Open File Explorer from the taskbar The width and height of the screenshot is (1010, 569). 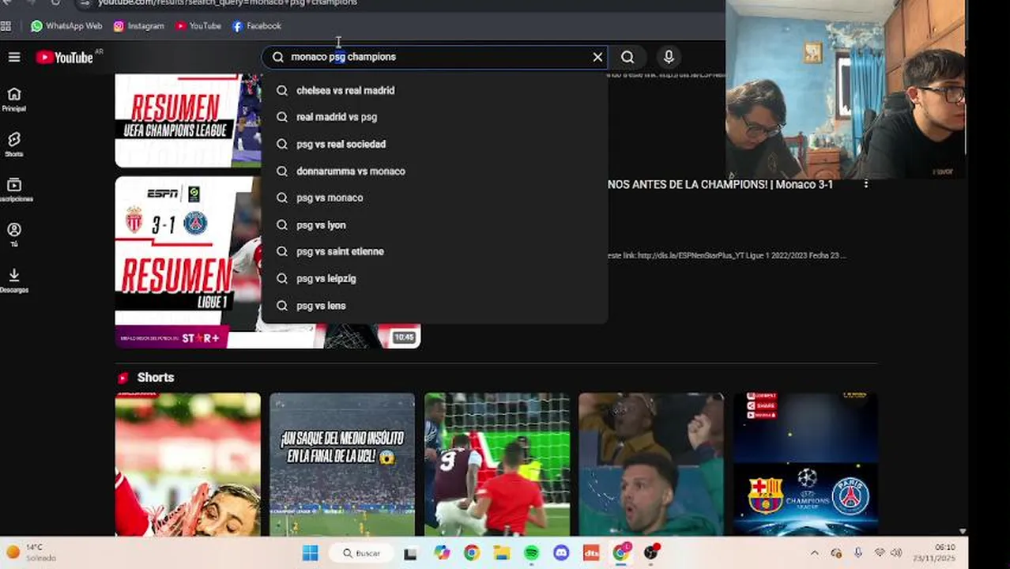pos(501,553)
